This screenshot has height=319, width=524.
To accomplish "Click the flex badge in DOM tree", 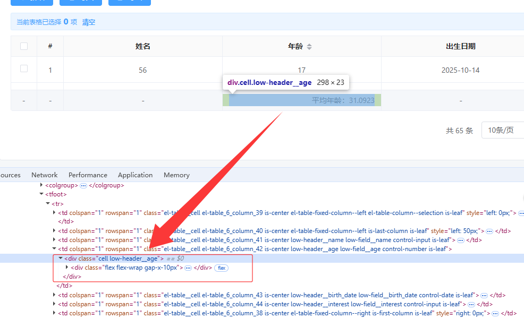I will coord(221,268).
